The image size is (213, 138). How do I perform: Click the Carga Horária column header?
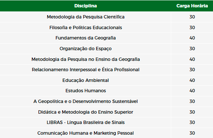click(192, 6)
